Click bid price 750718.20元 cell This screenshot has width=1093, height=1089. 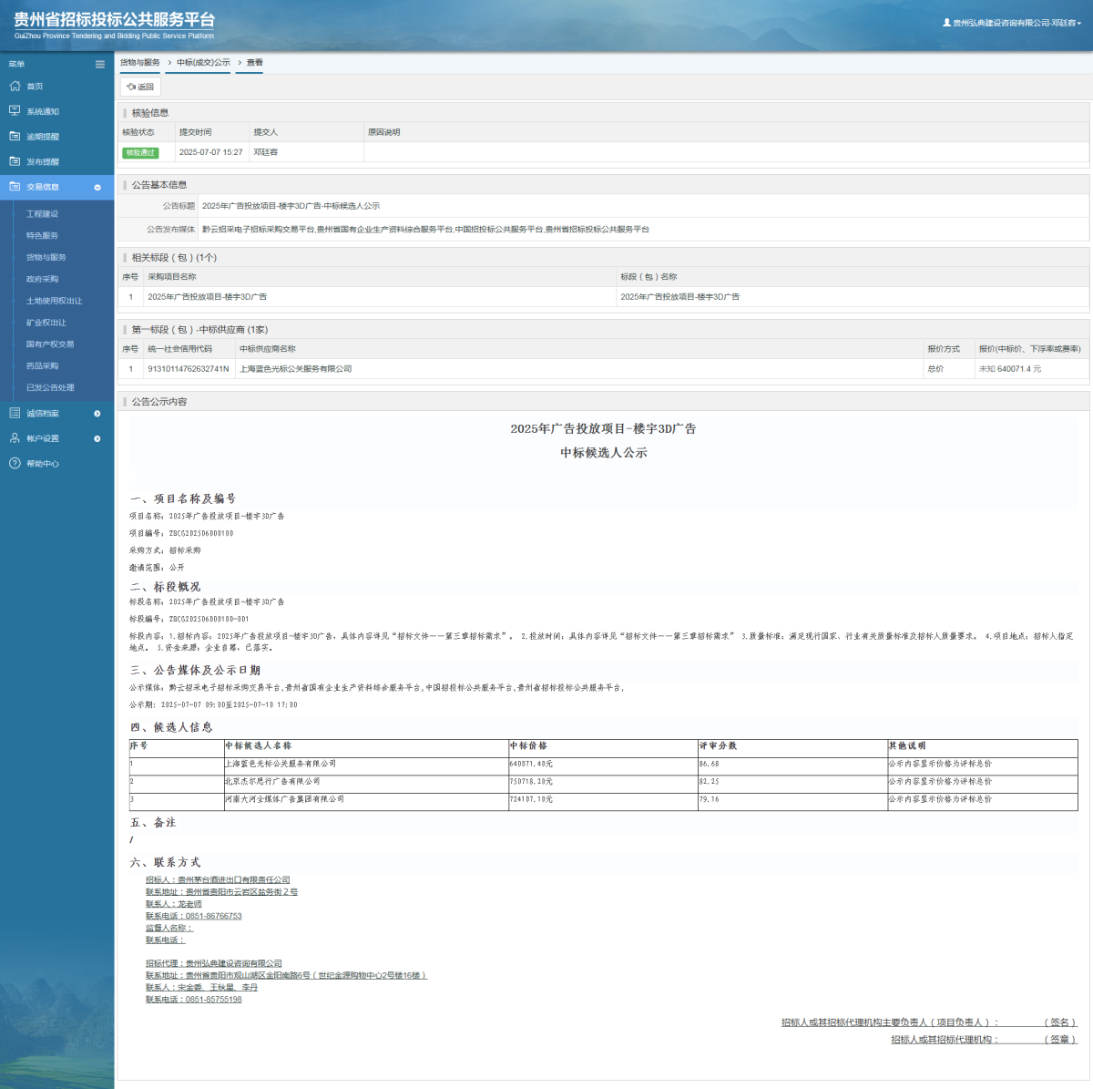[x=531, y=781]
